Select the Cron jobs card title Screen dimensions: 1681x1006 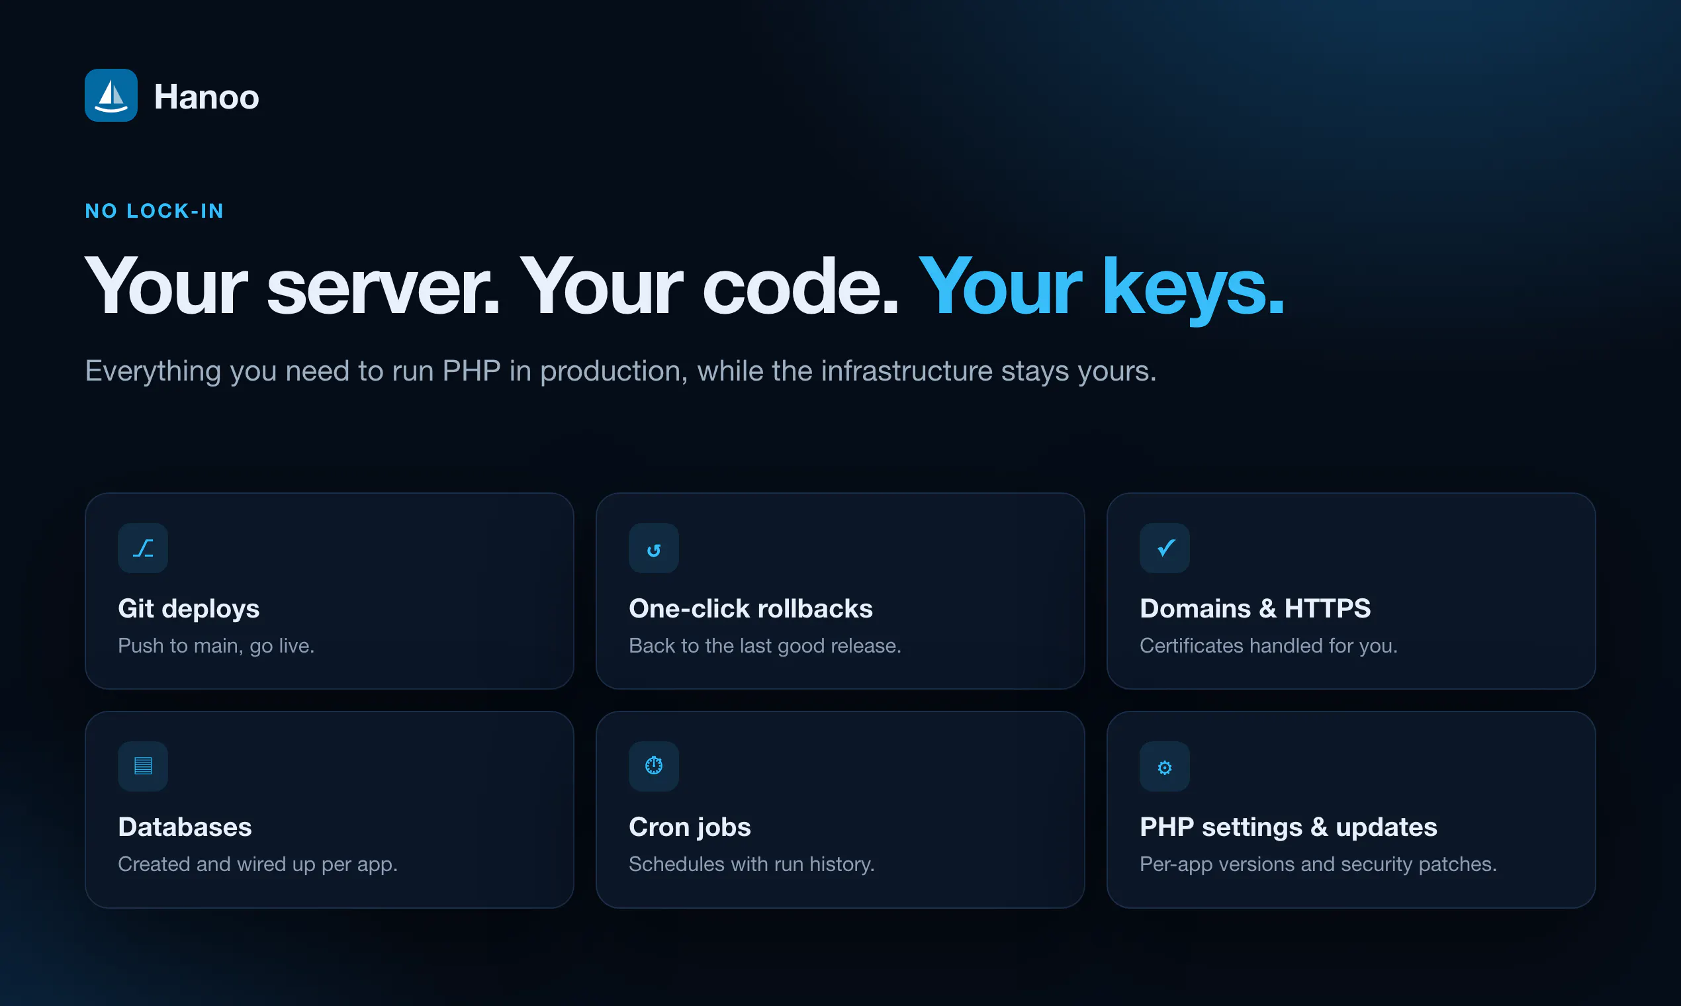point(690,827)
